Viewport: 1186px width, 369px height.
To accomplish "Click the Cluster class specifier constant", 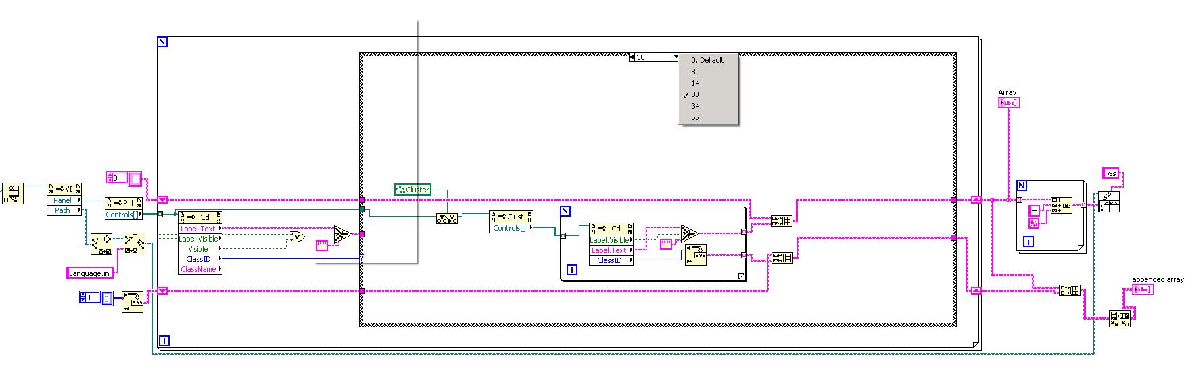I will (412, 190).
